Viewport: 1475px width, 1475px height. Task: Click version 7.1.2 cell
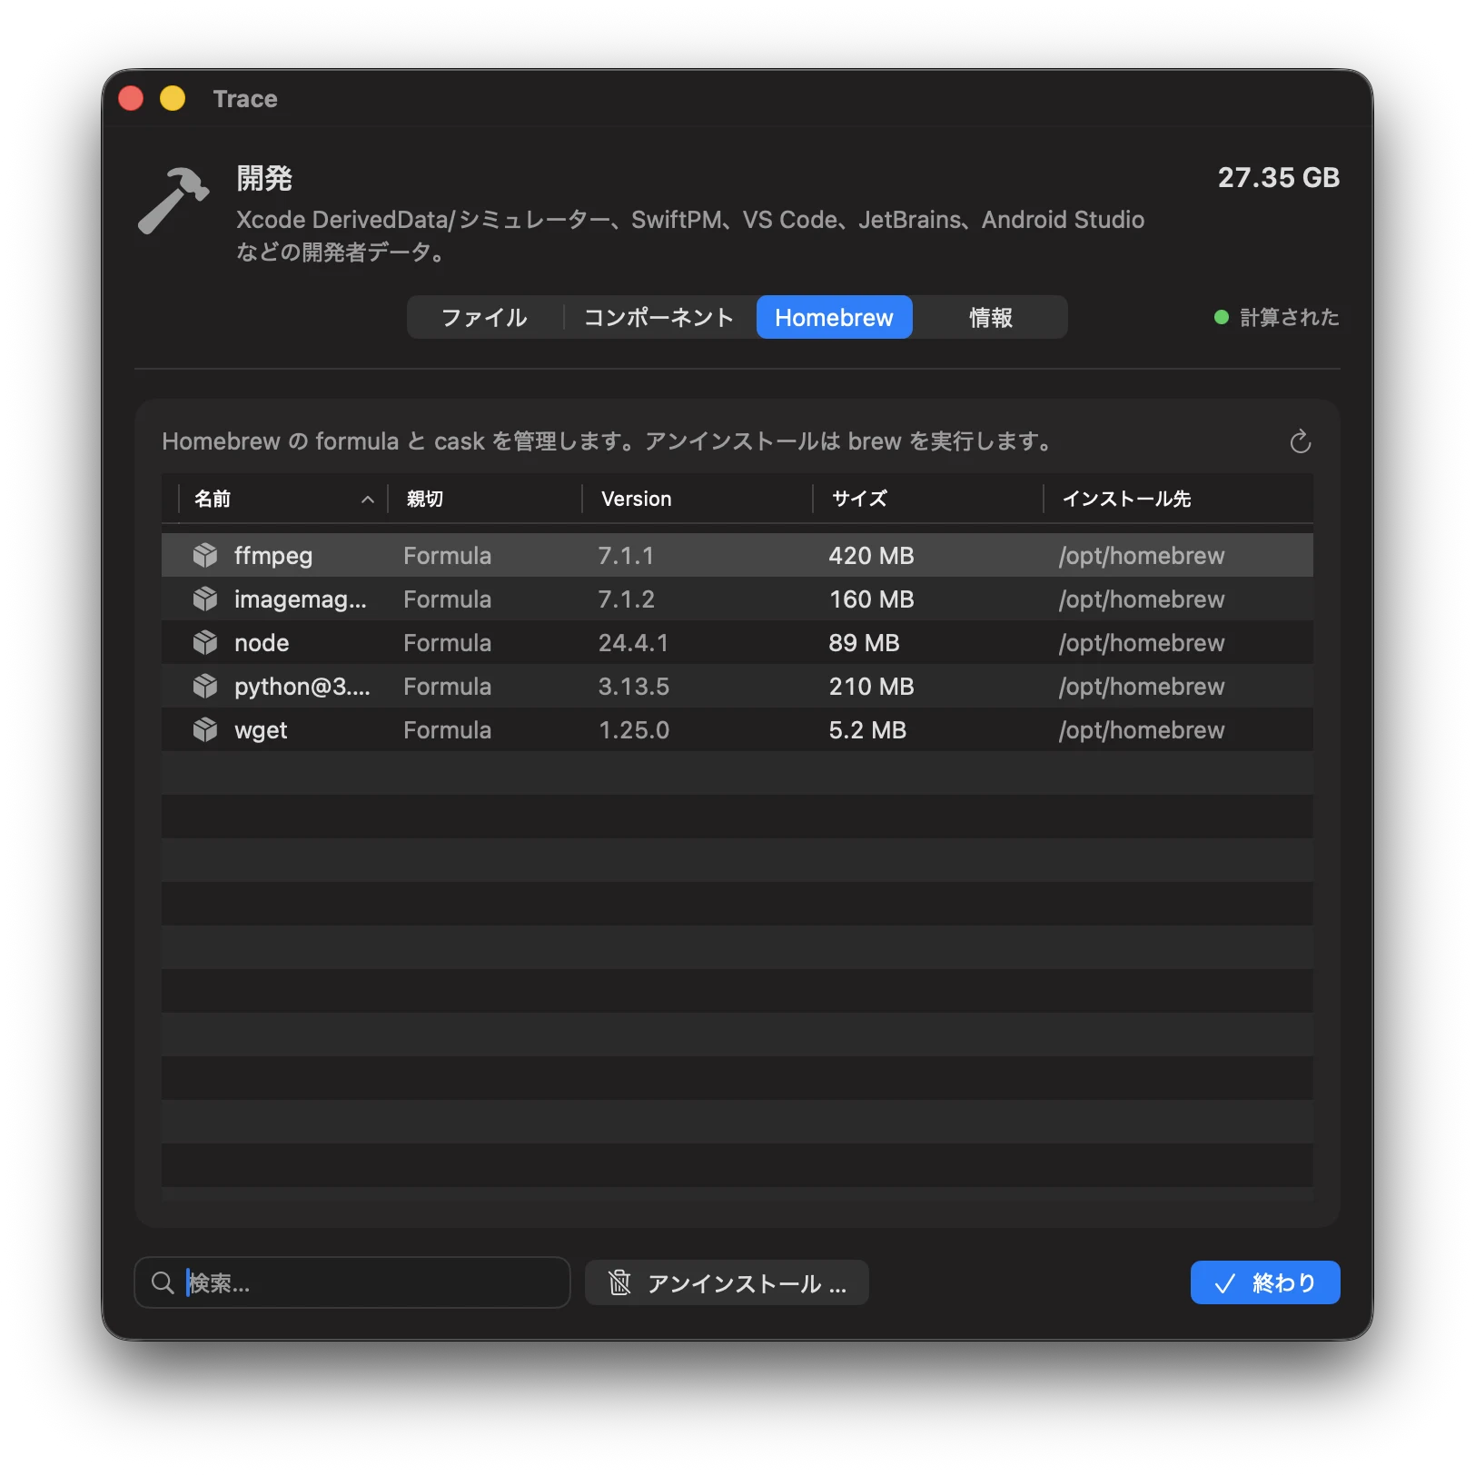point(626,599)
